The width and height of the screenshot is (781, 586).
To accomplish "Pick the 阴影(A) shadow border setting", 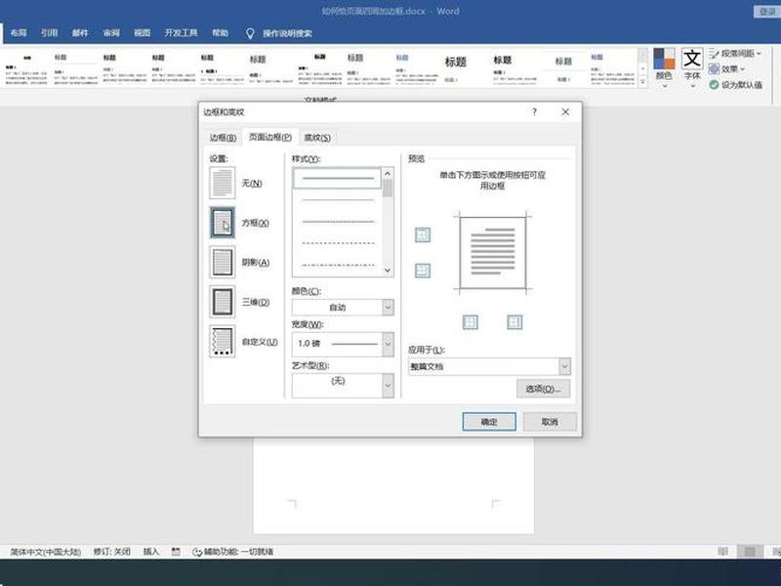I will point(223,262).
